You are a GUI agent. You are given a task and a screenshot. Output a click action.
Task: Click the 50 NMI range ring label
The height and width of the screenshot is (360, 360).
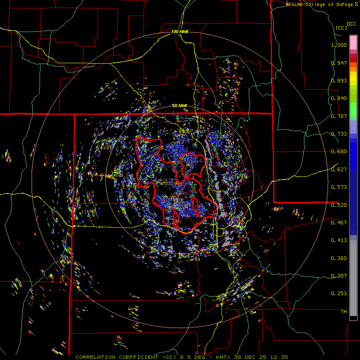pos(180,106)
